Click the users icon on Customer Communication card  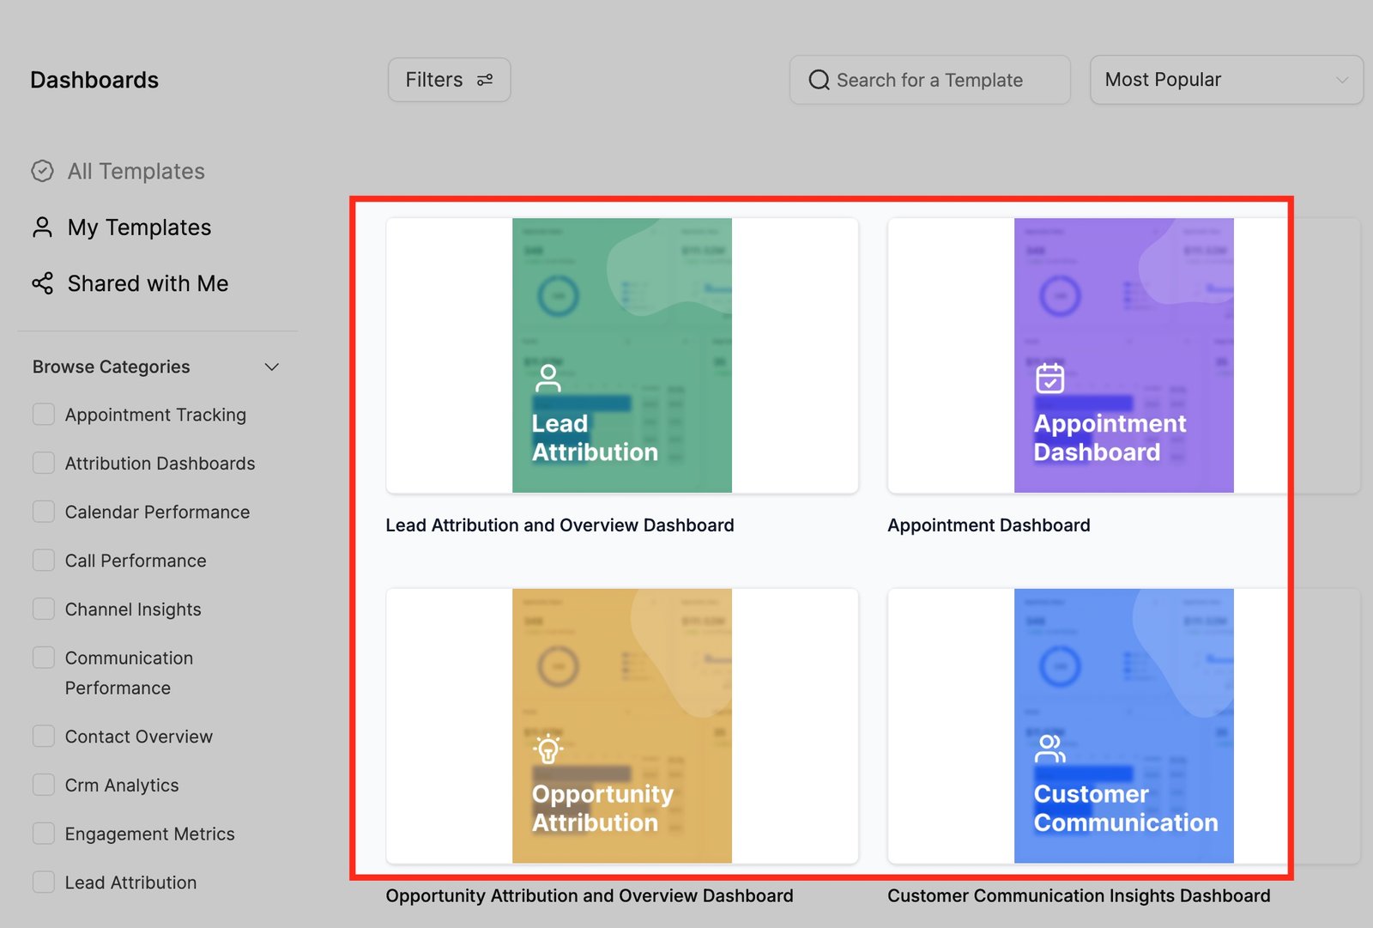click(x=1049, y=749)
